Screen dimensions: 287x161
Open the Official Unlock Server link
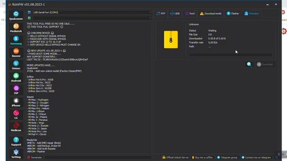pyautogui.click(x=175, y=157)
